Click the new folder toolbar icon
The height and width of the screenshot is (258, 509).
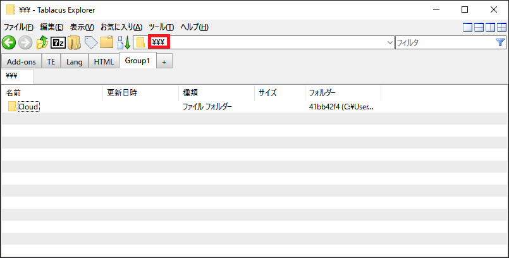(x=106, y=42)
